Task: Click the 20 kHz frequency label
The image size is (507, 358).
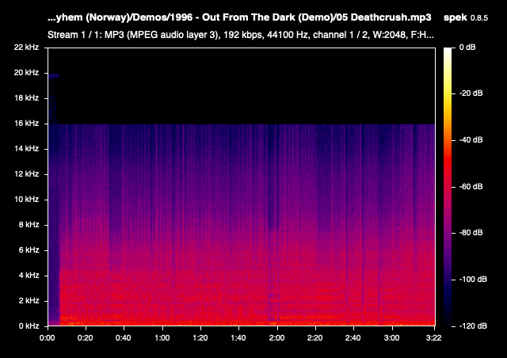Action: pos(26,73)
